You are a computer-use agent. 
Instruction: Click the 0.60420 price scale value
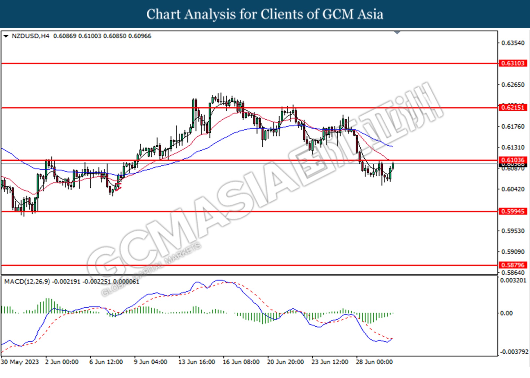(513, 189)
